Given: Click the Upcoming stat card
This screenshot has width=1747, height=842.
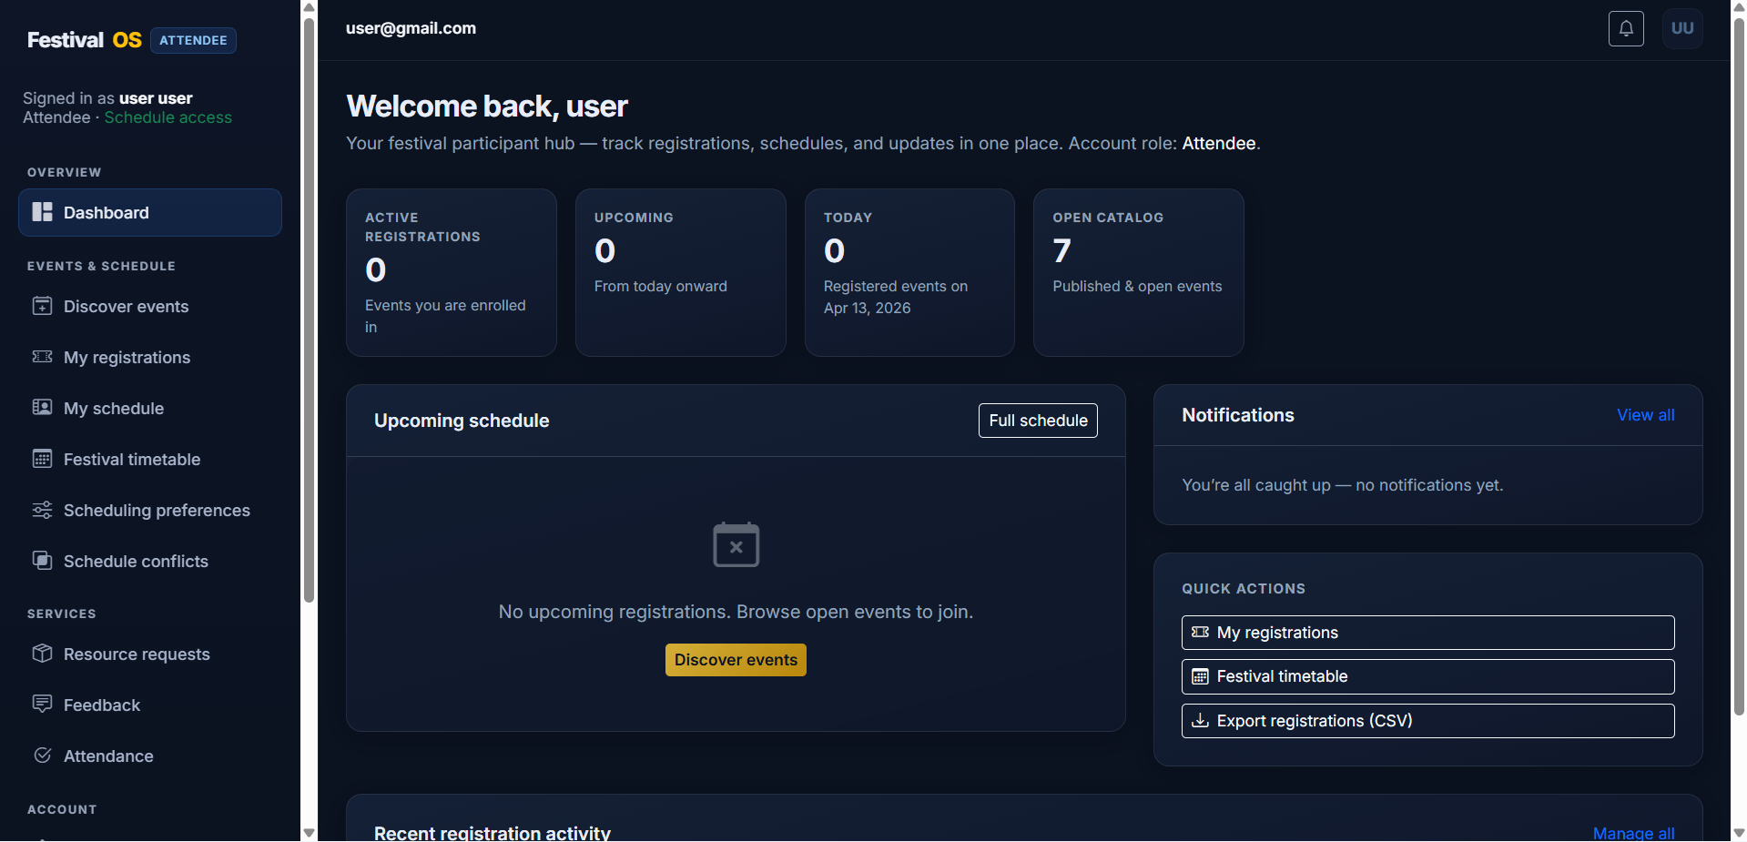Looking at the screenshot, I should coord(681,272).
